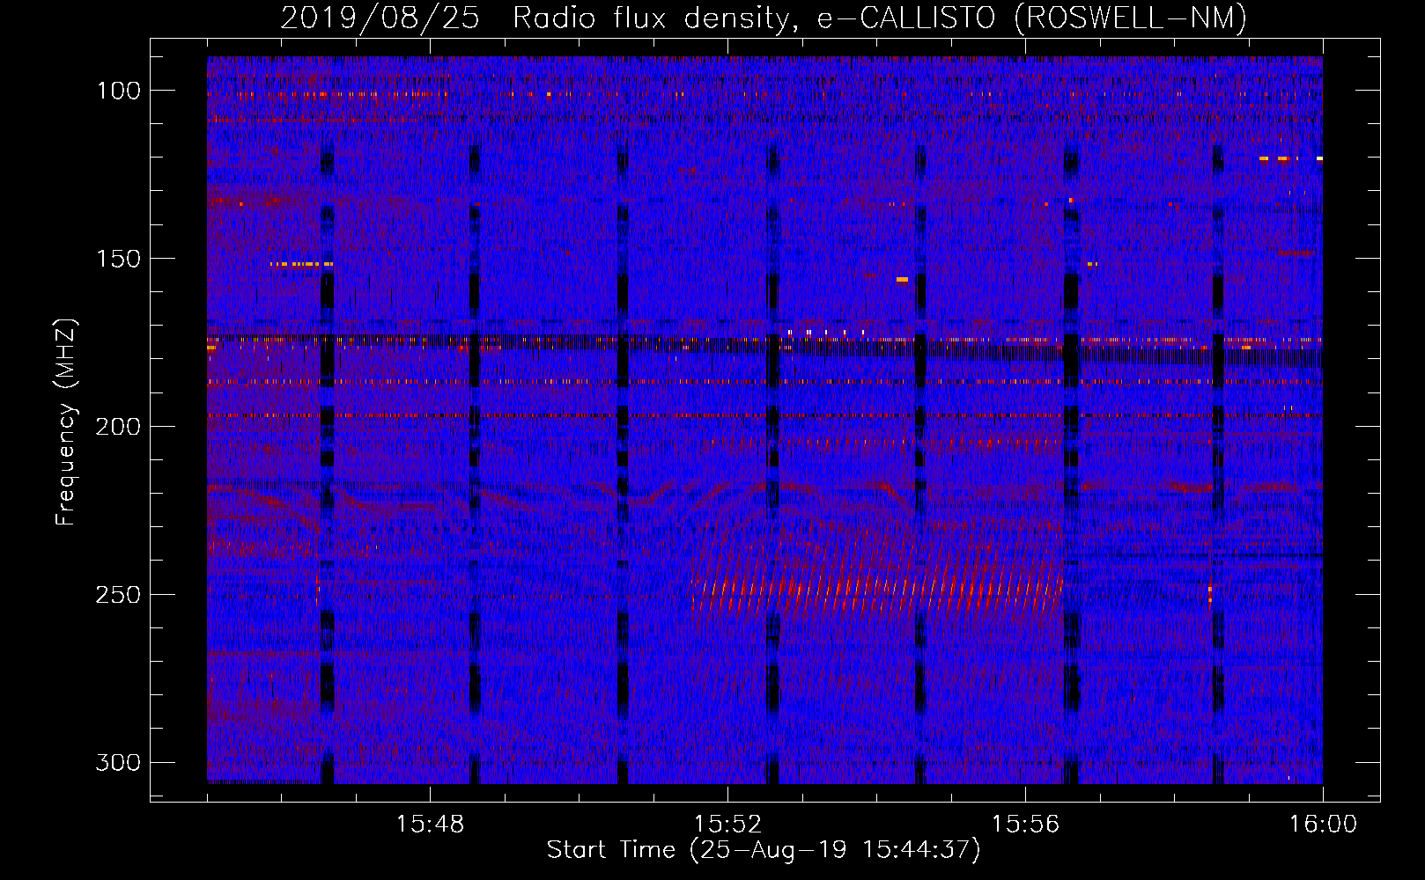
Task: Click the plot title '2019/08/25 Radio flux density'
Action: pos(764,18)
